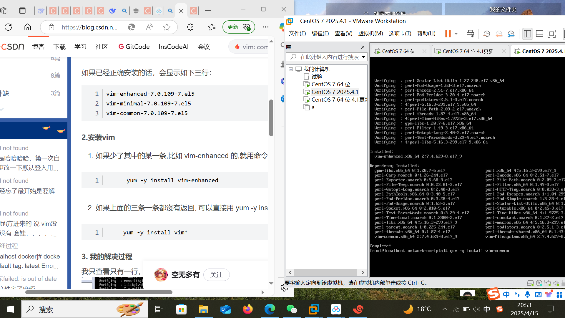Favorite this page with the star icon

point(167,27)
